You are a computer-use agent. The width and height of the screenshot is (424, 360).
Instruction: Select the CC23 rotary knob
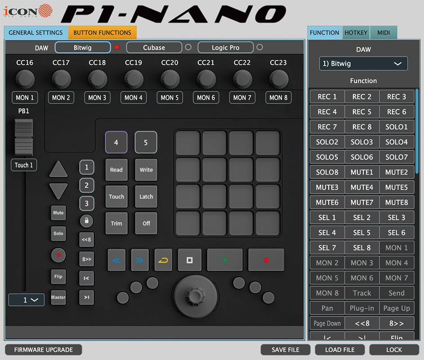click(279, 79)
